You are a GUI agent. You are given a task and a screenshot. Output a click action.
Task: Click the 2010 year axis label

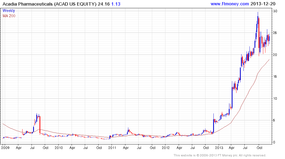click(59, 148)
